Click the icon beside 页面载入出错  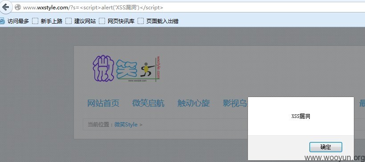(x=141, y=21)
